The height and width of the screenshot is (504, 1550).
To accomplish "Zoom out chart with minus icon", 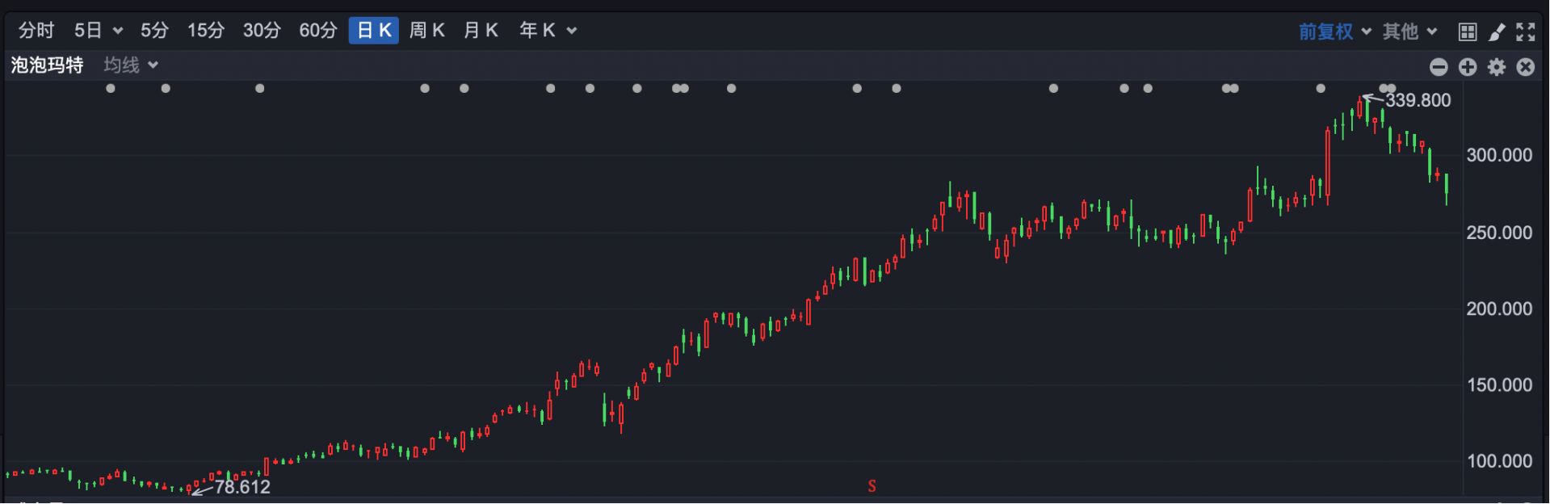I will 1438,67.
